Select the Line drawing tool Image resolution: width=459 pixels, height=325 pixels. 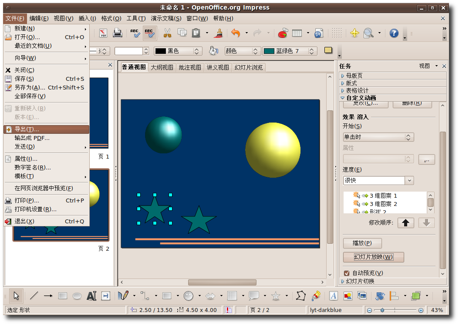[34, 296]
